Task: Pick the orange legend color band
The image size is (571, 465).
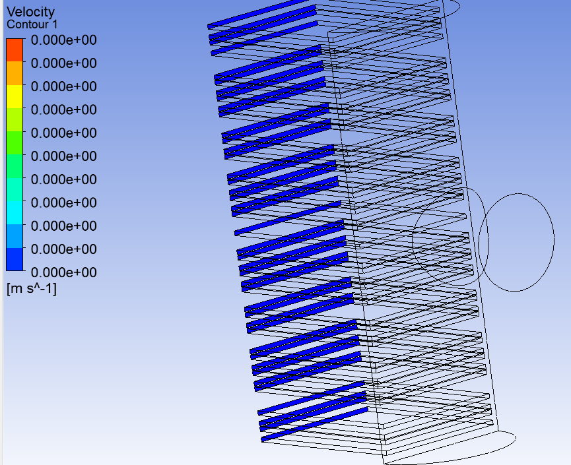Action: pos(15,73)
